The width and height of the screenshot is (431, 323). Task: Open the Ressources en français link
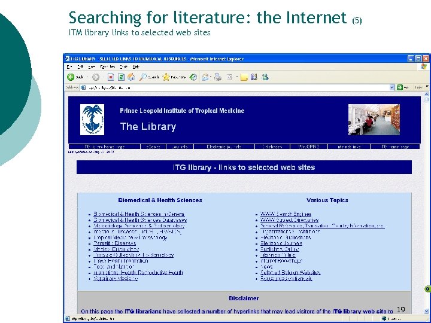pos(286,279)
